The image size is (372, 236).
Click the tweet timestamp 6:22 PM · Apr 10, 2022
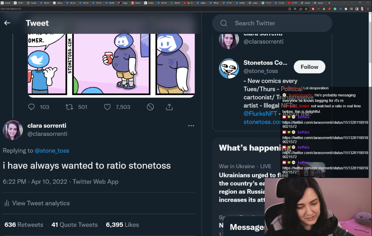click(35, 182)
